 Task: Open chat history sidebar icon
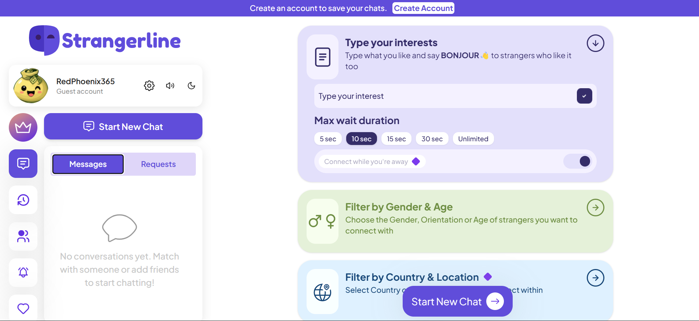tap(23, 200)
